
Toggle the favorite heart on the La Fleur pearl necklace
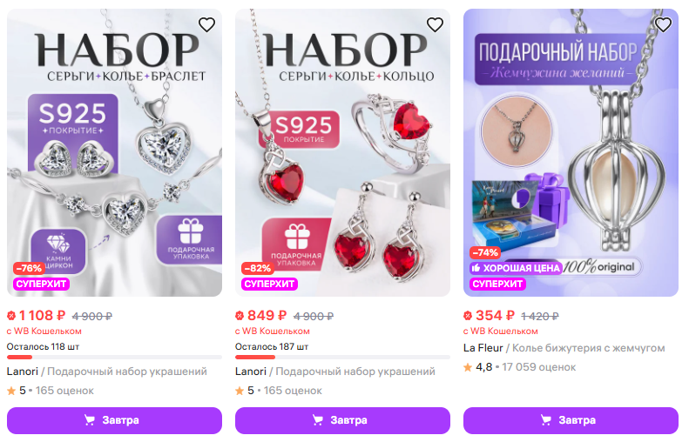[663, 24]
